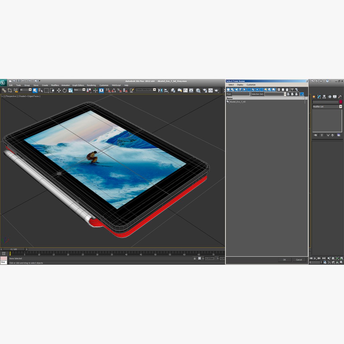This screenshot has height=344, width=344.
Task: Select the Link tool in main toolbar
Action: [4, 90]
